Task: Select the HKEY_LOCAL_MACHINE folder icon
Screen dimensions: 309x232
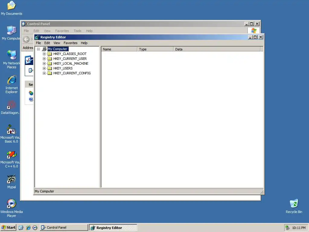Action: pyautogui.click(x=50, y=63)
